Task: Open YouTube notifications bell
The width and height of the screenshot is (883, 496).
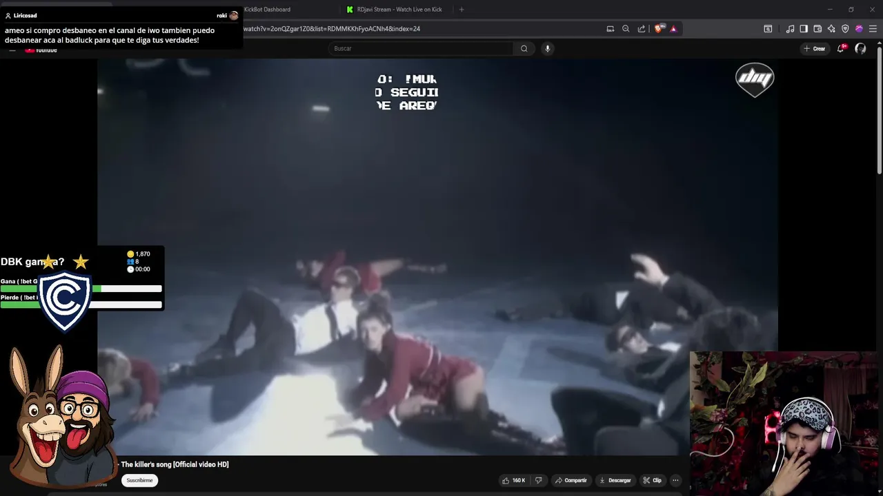Action: 841,48
